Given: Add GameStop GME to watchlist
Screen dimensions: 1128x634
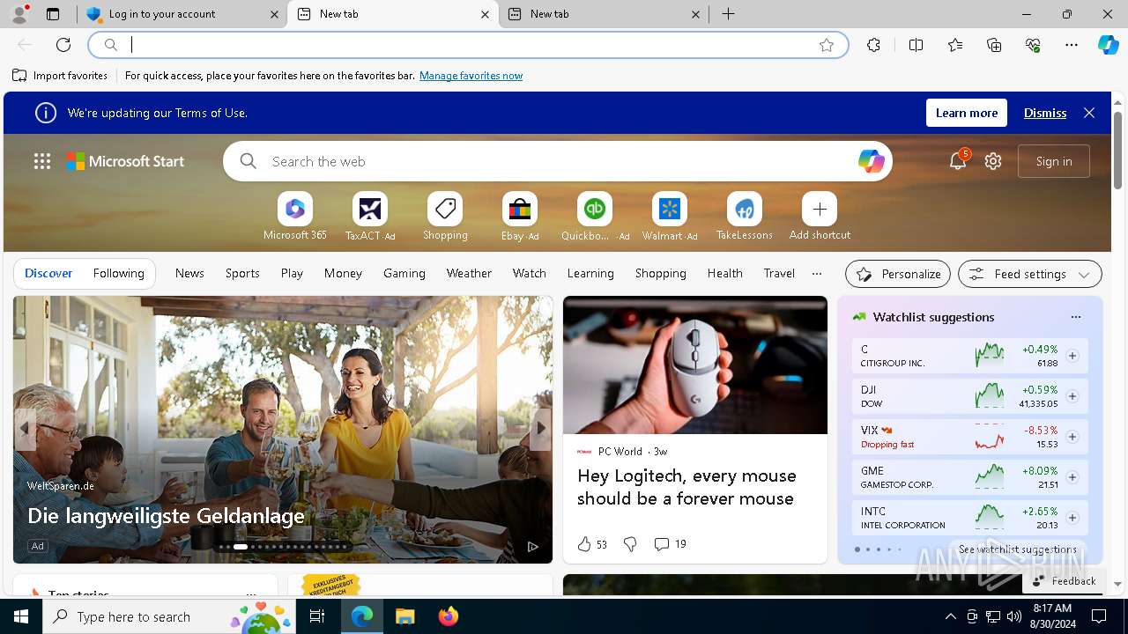Looking at the screenshot, I should [1072, 477].
